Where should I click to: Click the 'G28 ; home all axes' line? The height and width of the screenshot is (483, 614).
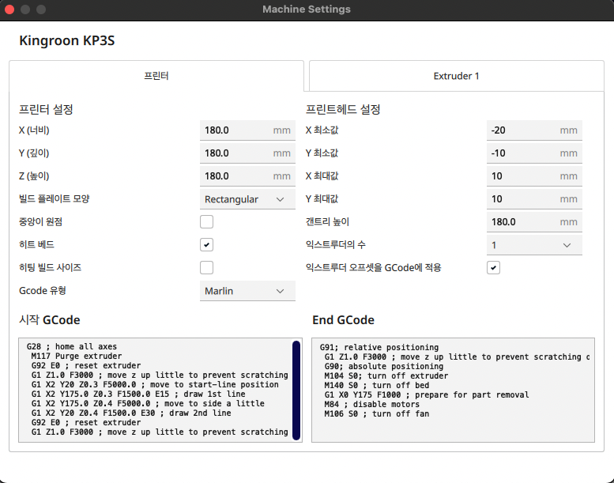click(x=72, y=347)
